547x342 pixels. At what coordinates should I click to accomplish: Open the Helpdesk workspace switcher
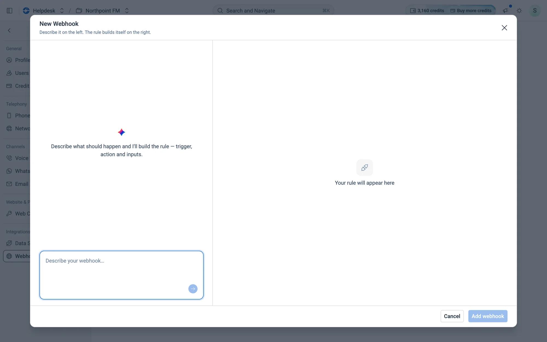click(x=62, y=11)
